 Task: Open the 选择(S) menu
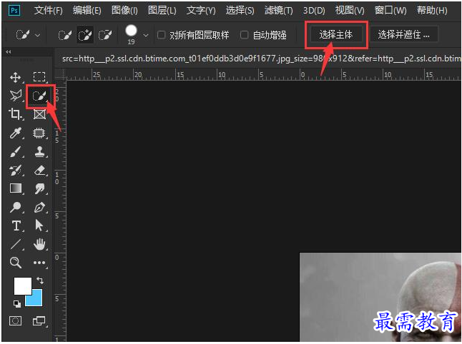tap(240, 11)
